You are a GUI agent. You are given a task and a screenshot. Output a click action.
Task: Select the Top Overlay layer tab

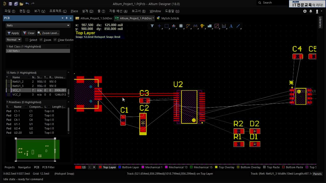point(225,167)
